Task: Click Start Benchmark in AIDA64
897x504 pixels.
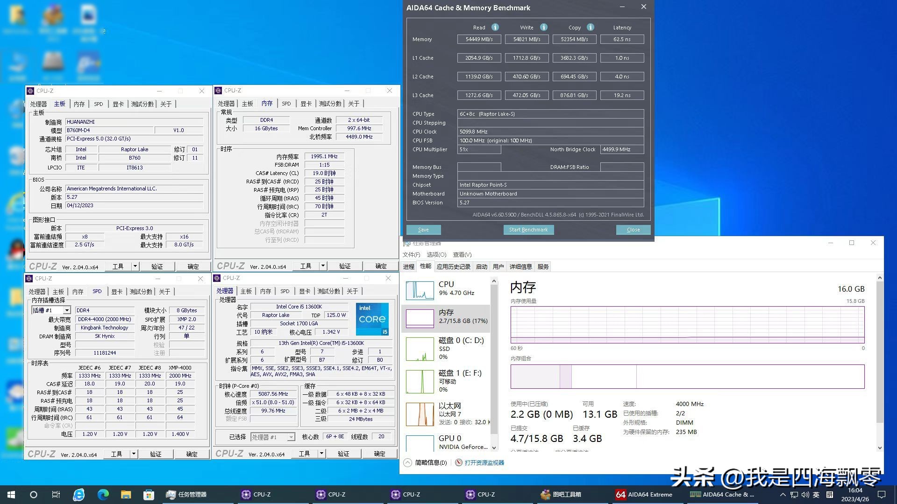Action: 528,230
